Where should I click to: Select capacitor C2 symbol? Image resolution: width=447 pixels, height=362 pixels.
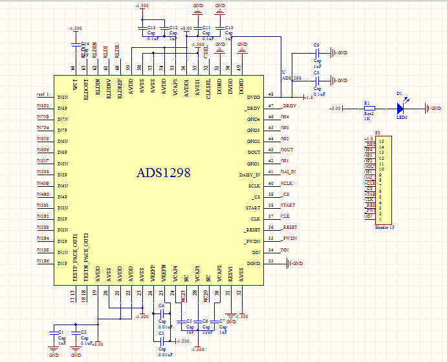76,333
